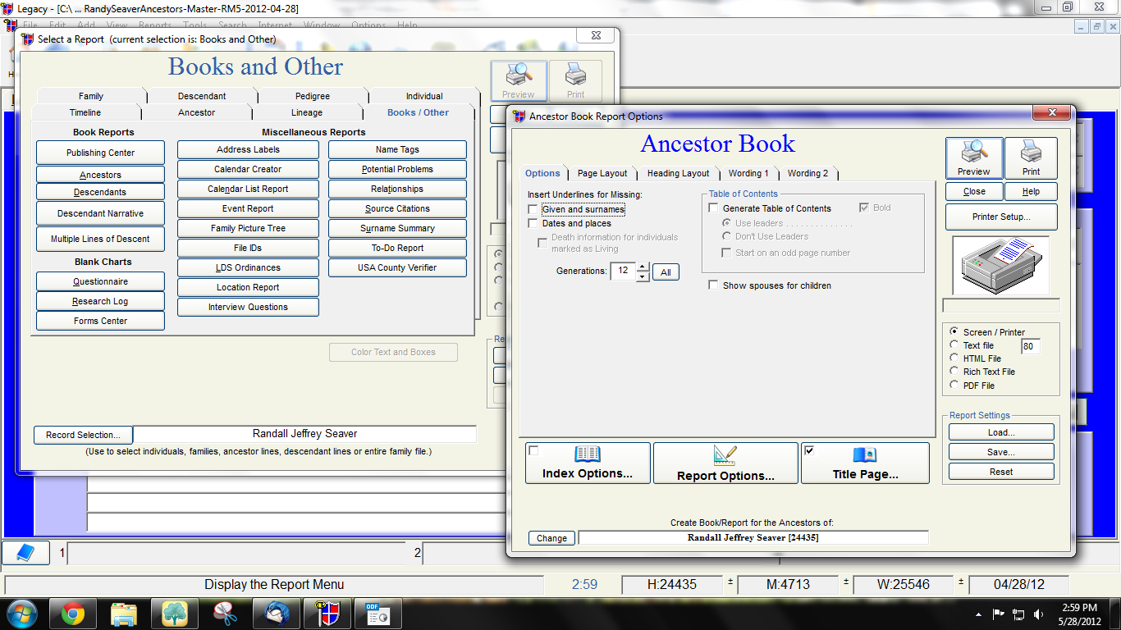Click the Record Selection... button

click(83, 435)
